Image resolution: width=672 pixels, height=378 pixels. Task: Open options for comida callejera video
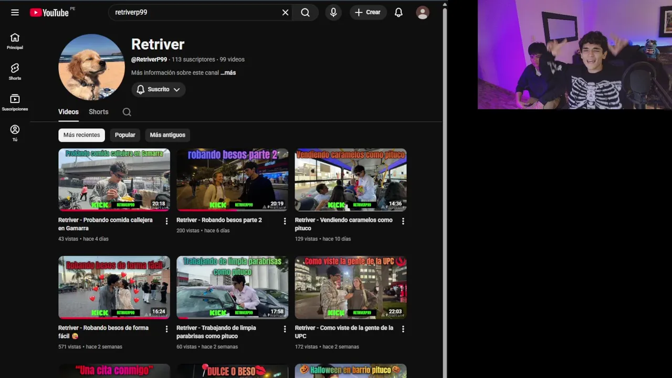point(166,222)
